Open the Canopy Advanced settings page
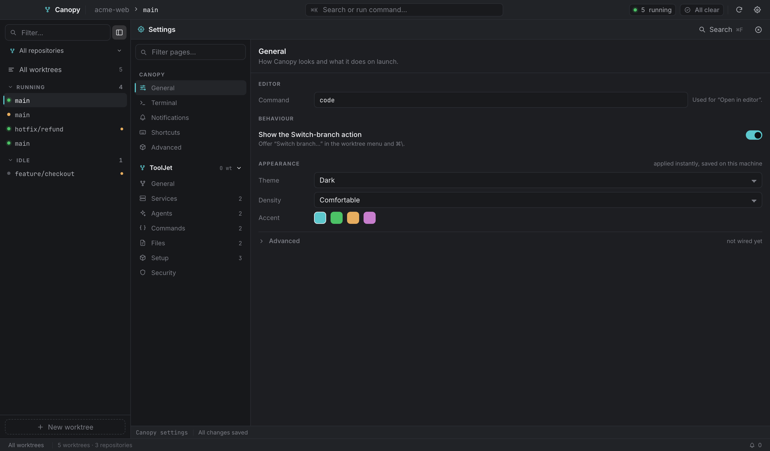Viewport: 770px width, 451px height. tap(191, 147)
